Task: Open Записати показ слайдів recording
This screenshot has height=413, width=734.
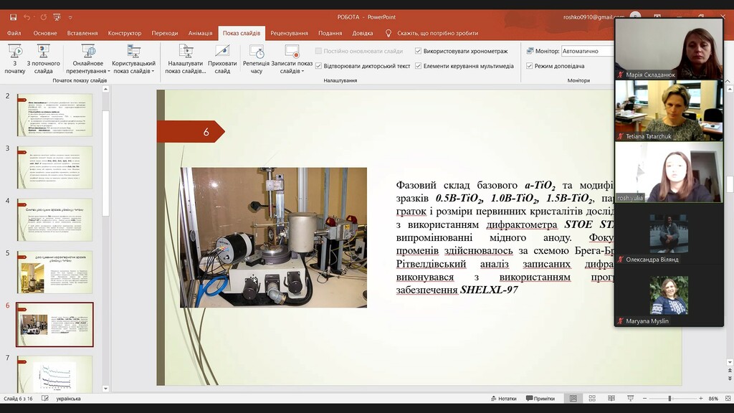Action: pyautogui.click(x=292, y=59)
